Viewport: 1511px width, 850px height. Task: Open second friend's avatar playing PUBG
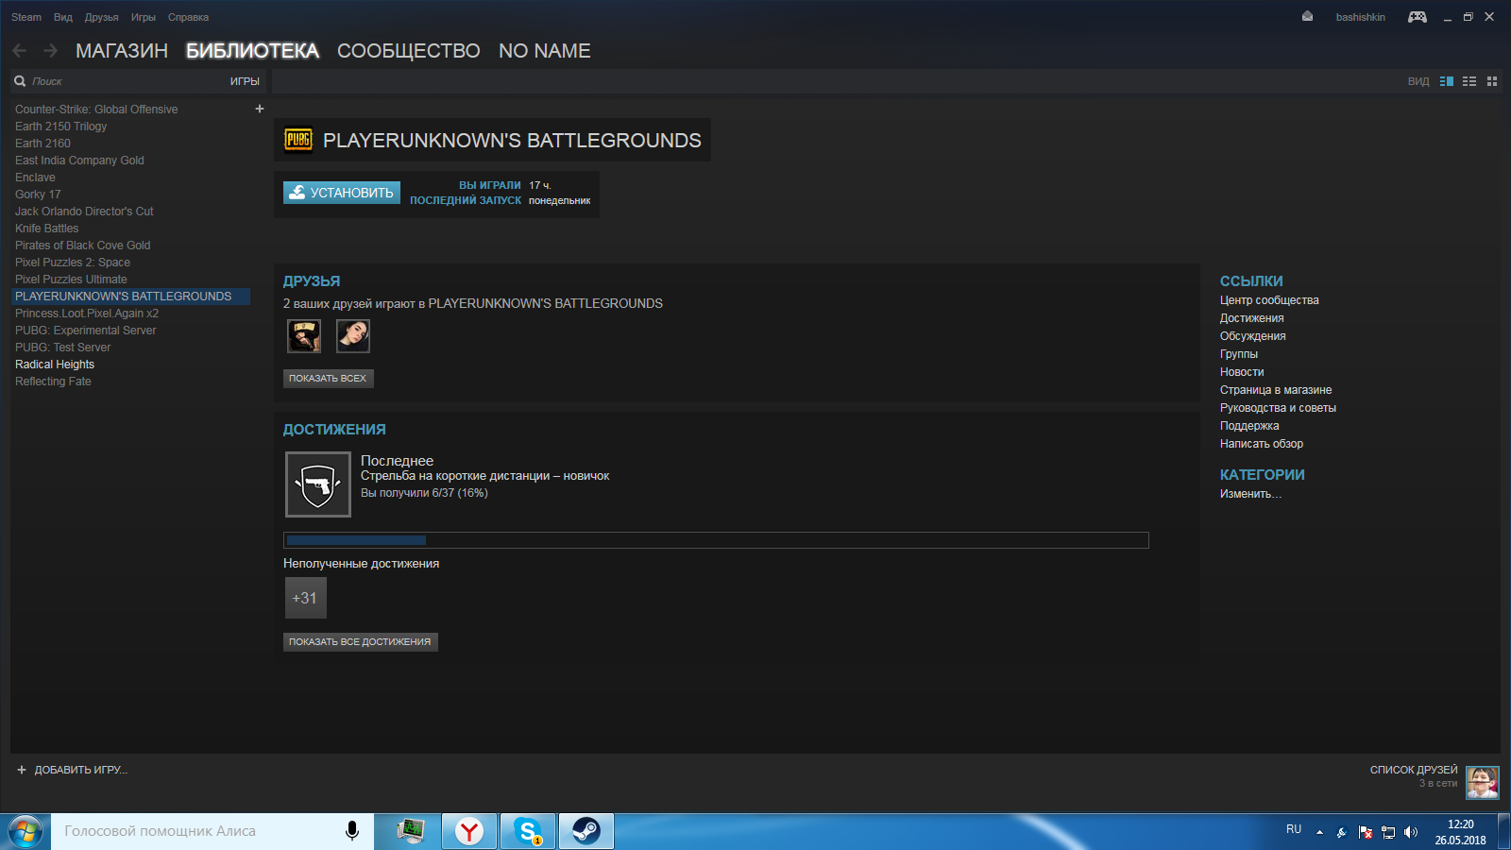tap(353, 335)
